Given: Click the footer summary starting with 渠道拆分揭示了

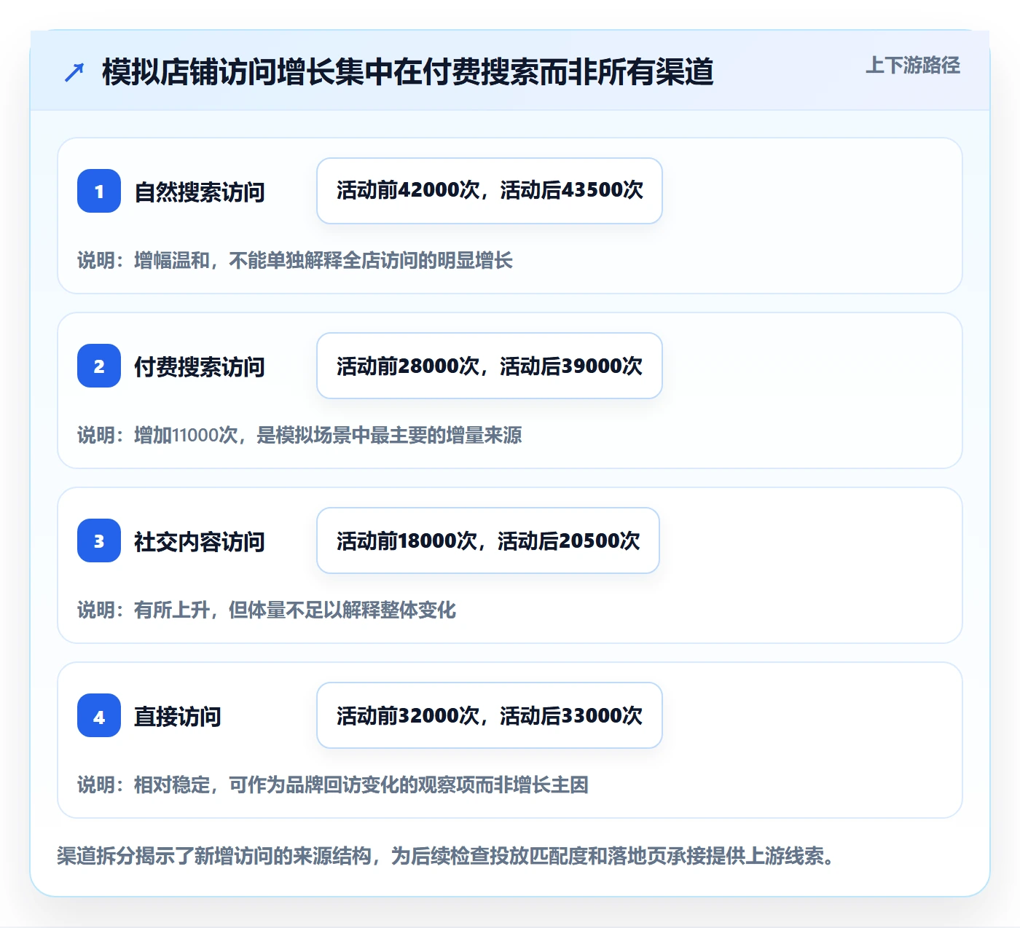Looking at the screenshot, I should (x=447, y=856).
